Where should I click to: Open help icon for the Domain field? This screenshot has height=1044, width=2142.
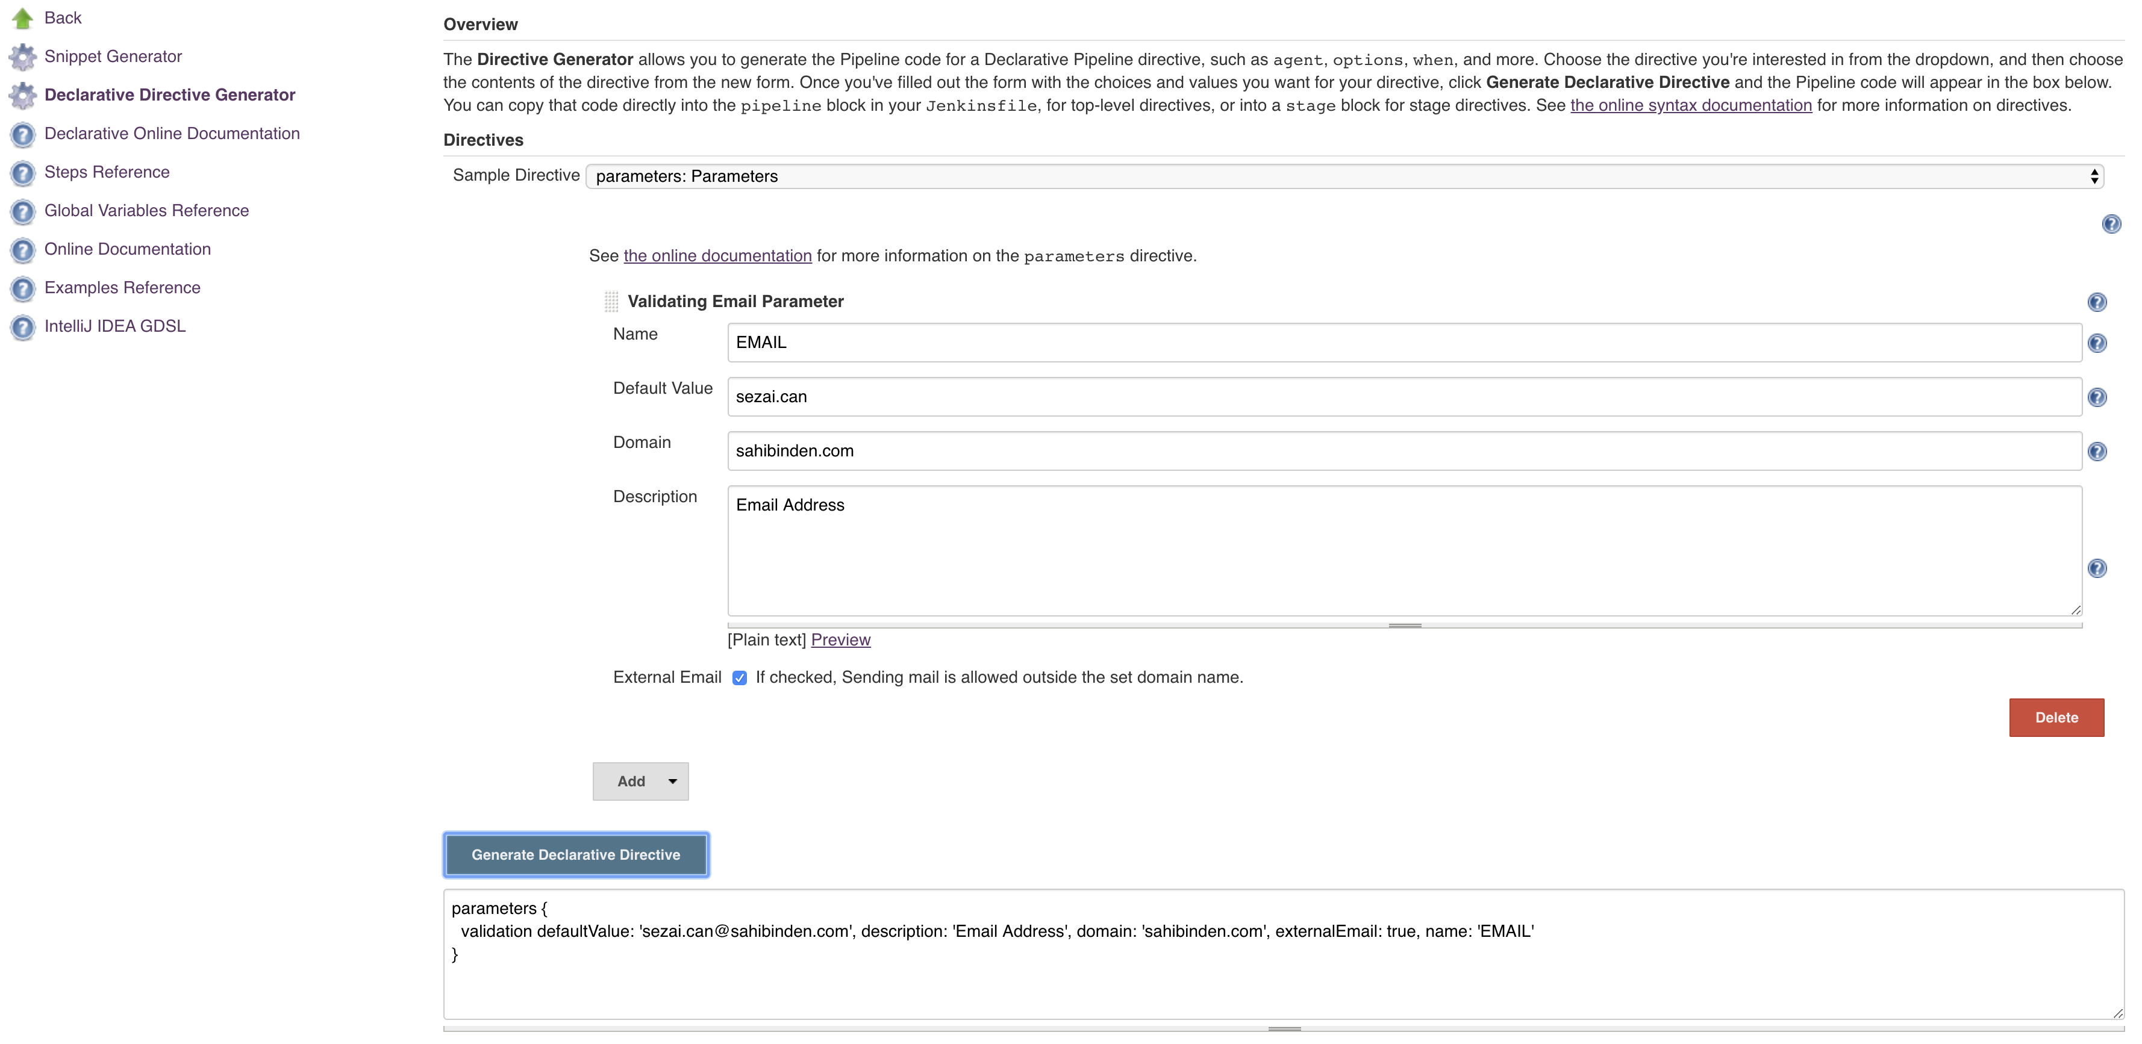[2097, 452]
